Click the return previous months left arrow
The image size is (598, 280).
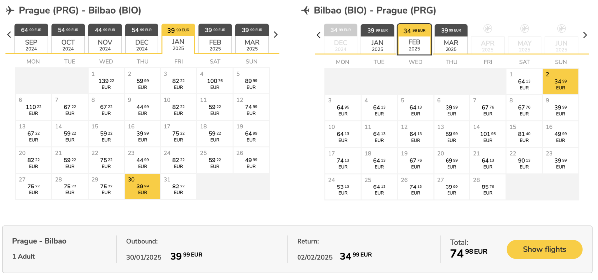[x=318, y=35]
